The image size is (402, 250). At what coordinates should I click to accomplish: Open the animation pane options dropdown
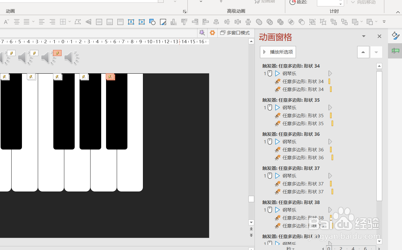[x=364, y=36]
